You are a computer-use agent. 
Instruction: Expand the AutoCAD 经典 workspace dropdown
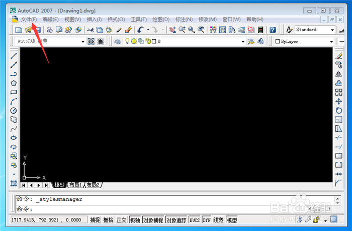83,41
